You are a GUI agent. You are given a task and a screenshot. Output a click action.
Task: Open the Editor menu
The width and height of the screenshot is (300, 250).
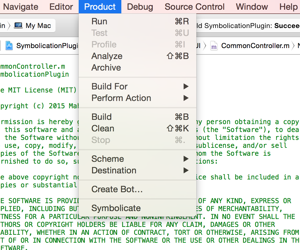tap(61, 7)
